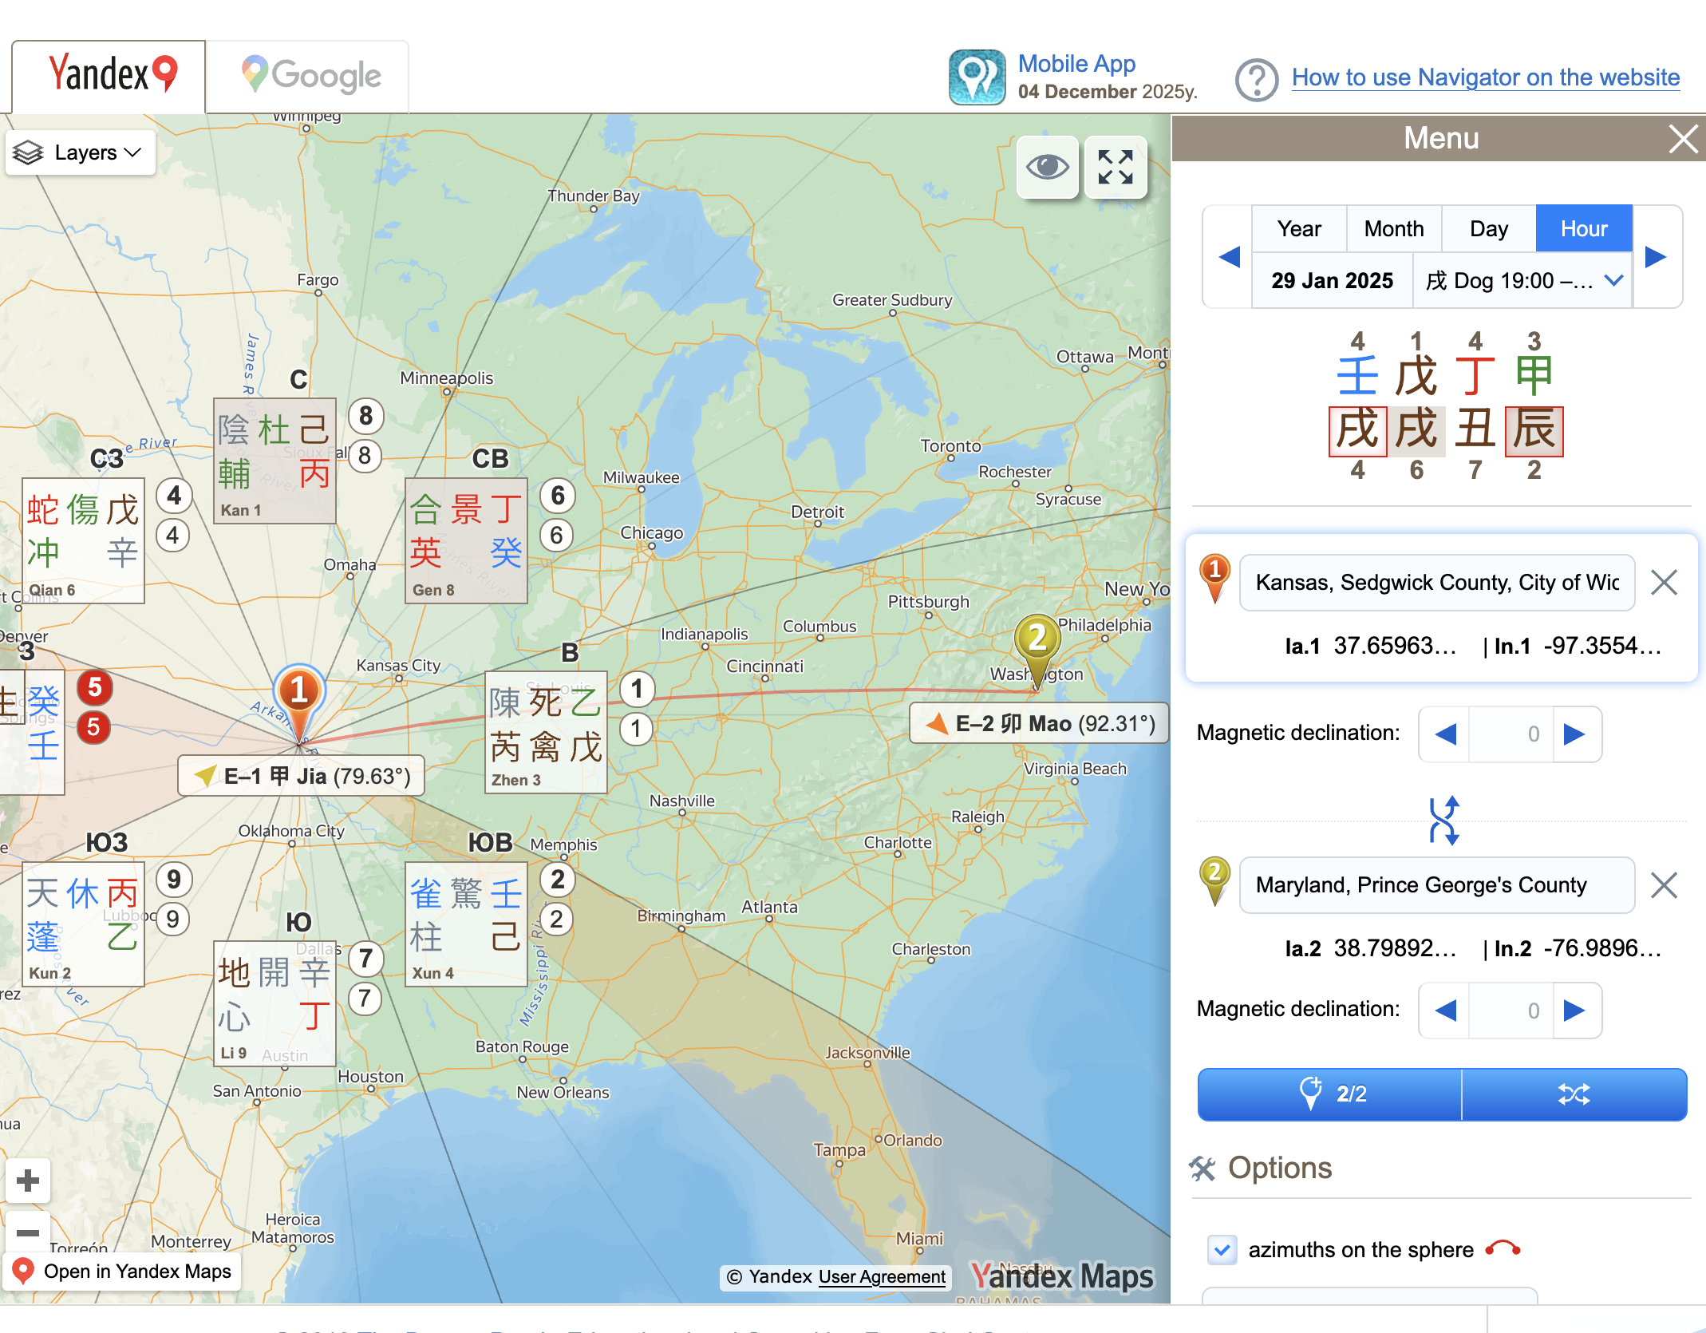
Task: Select the Day tab
Action: coord(1488,229)
